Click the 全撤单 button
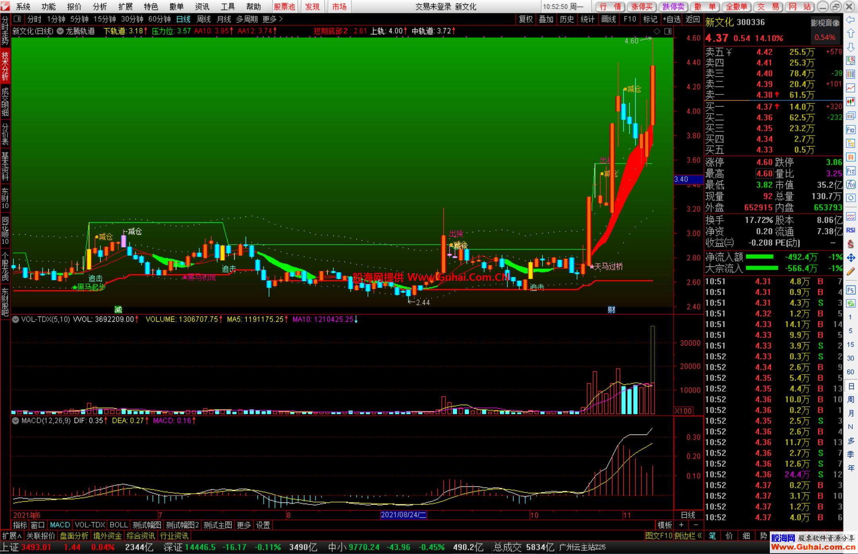This screenshot has height=554, width=858. click(x=736, y=7)
